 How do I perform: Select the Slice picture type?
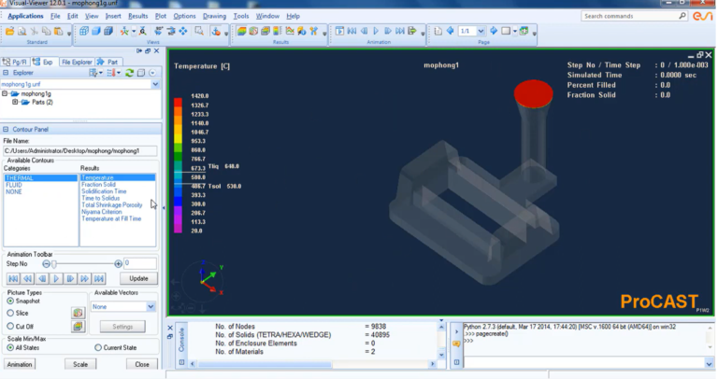coord(10,313)
